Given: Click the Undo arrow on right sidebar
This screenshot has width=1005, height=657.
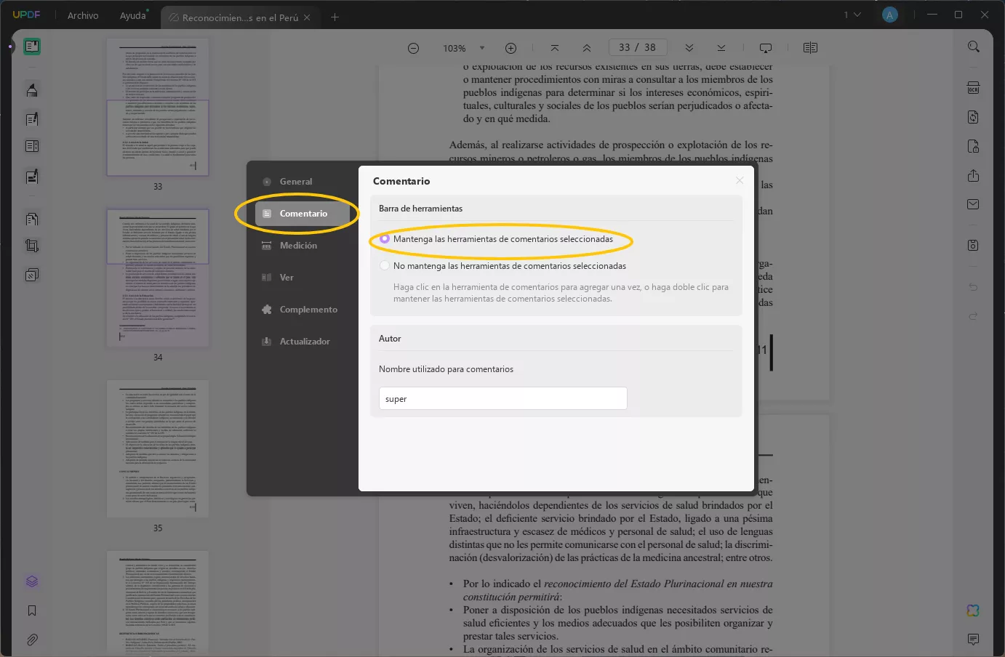Looking at the screenshot, I should coord(973,287).
